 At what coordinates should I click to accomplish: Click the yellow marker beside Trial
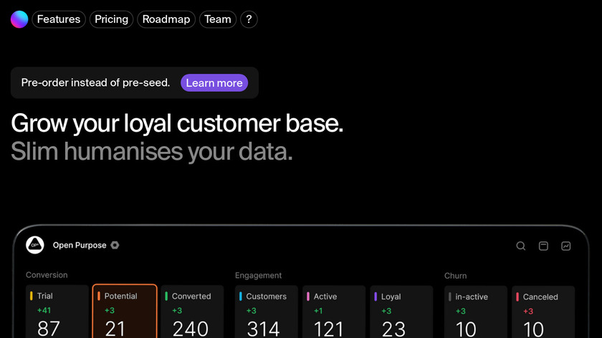[31, 296]
